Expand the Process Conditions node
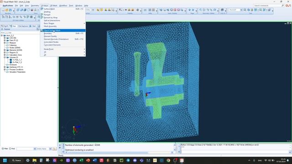This screenshot has width=292, height=164. point(5,70)
